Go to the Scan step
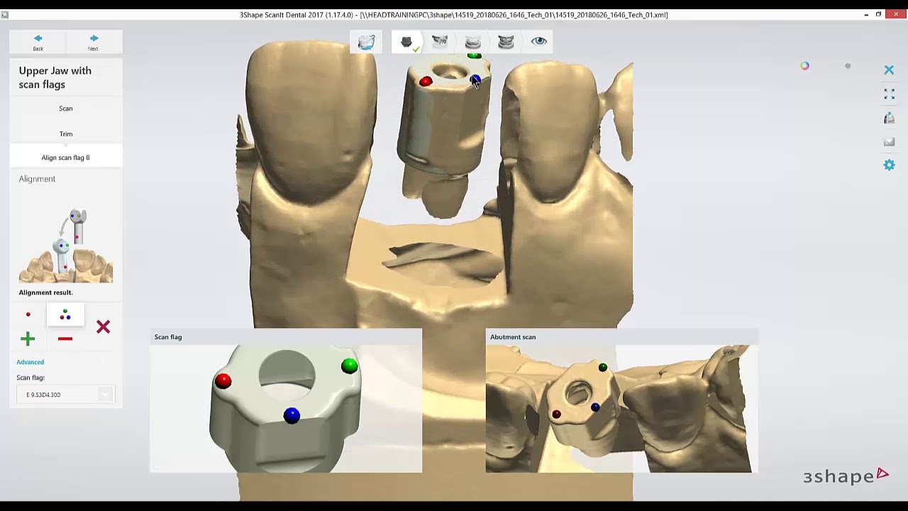 pos(65,109)
